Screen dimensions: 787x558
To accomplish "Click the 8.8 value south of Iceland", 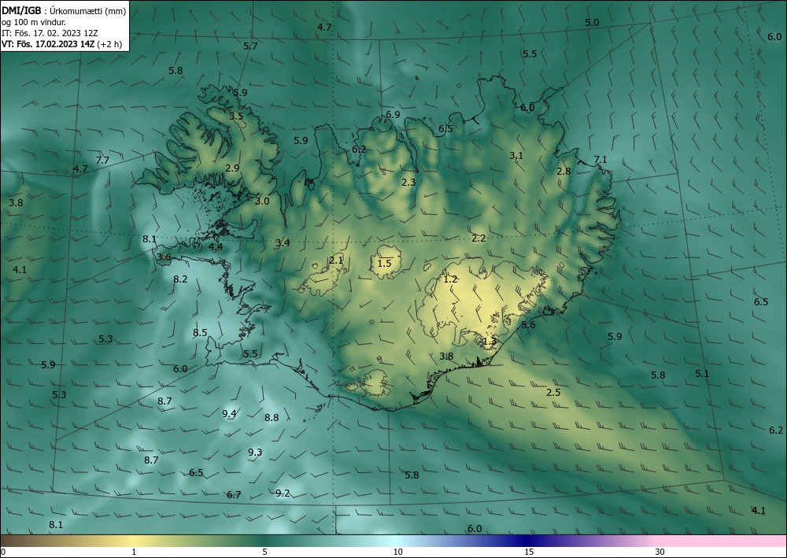I will pos(272,417).
